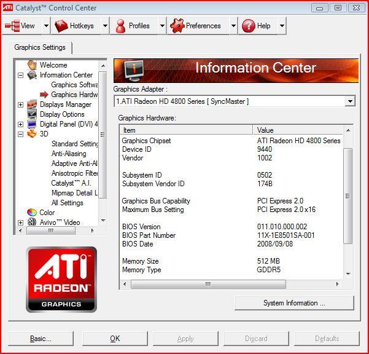Open Anisotropic Filtering settings
Image resolution: width=369 pixels, height=354 pixels.
(75, 173)
